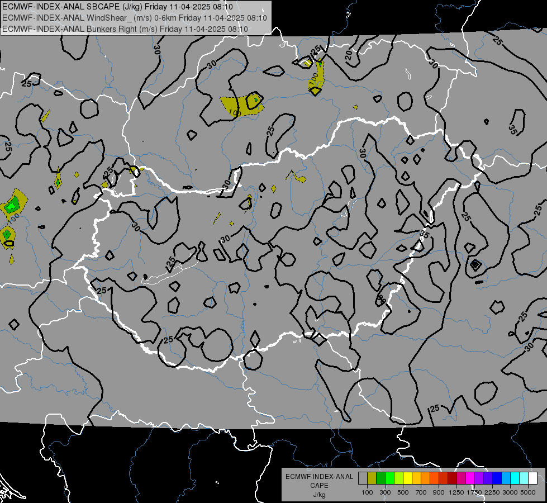Click the 900 legend value
This screenshot has height=503, width=547.
click(439, 492)
